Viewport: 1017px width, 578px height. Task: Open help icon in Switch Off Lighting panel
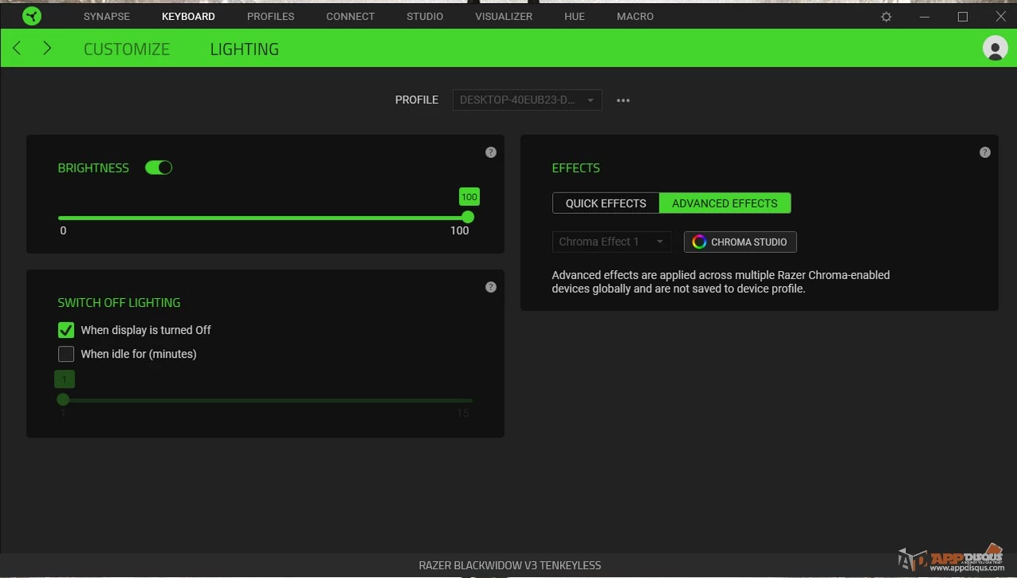(x=491, y=287)
